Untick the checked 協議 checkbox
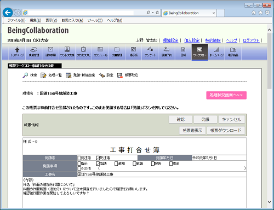The image size is (274, 210). (x=98, y=164)
